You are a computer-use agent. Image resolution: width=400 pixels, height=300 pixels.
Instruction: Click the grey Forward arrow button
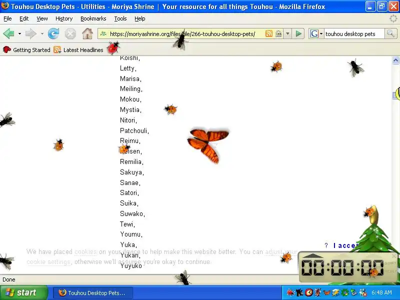pos(31,33)
